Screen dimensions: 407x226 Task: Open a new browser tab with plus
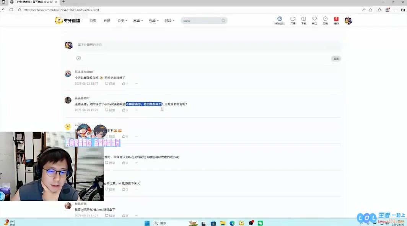[x=63, y=2]
